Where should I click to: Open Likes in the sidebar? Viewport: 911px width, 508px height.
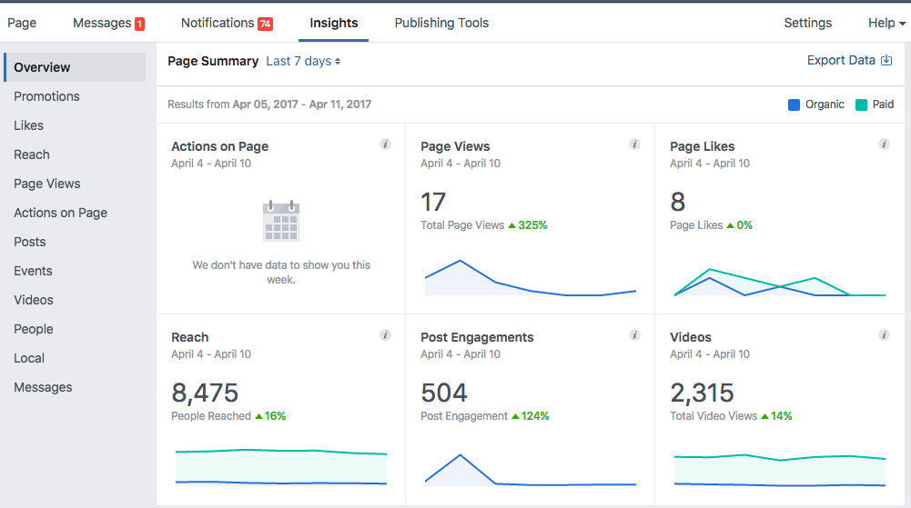pyautogui.click(x=28, y=125)
